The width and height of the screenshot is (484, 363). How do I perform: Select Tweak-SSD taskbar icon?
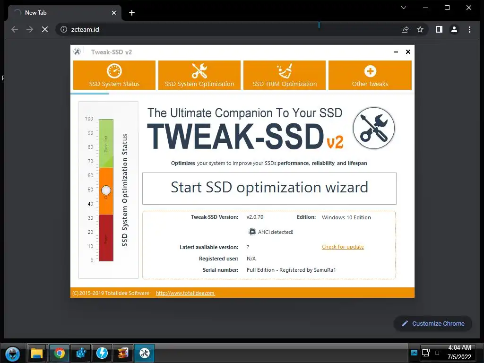[x=144, y=353]
